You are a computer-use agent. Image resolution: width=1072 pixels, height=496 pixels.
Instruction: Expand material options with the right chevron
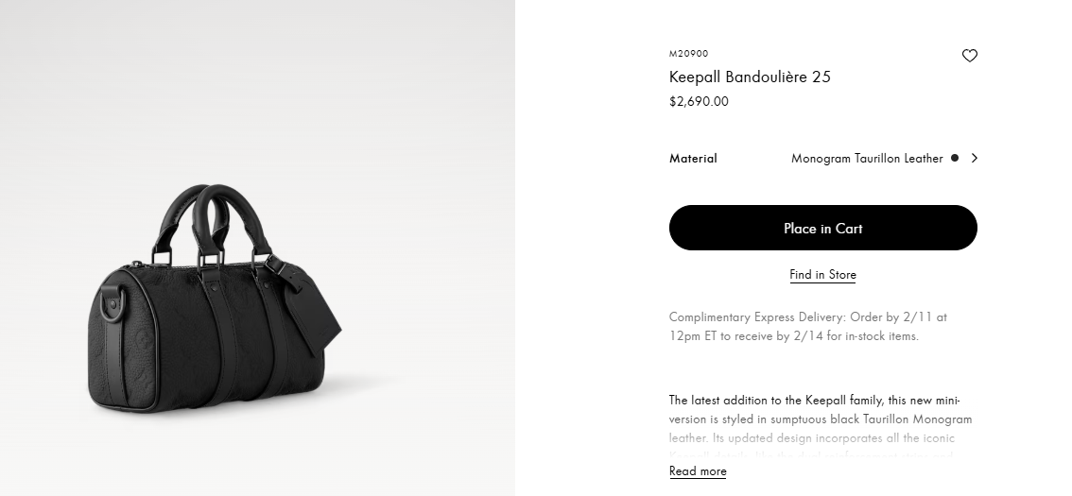(975, 159)
